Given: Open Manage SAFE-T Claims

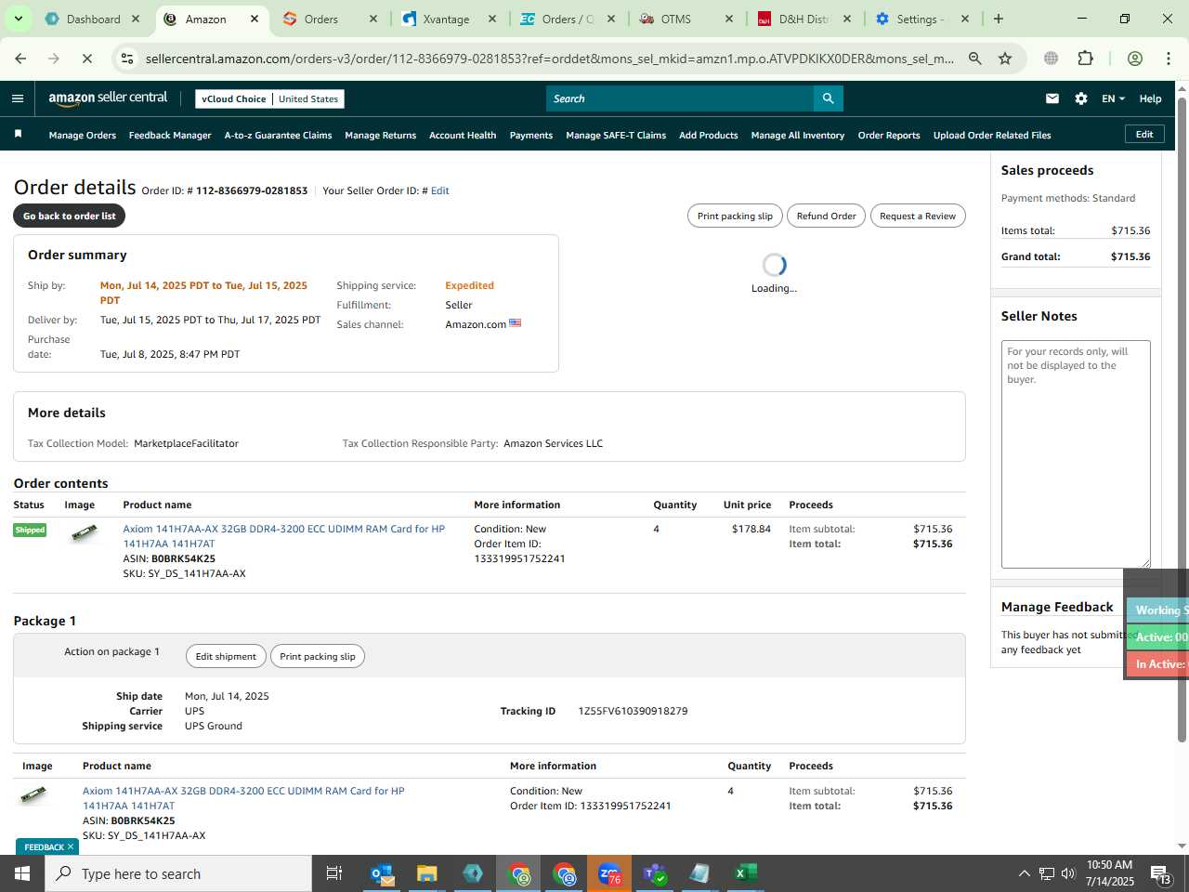Looking at the screenshot, I should click(x=616, y=136).
